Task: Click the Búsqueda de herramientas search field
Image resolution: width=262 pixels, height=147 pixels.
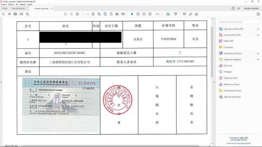Action: point(239,22)
